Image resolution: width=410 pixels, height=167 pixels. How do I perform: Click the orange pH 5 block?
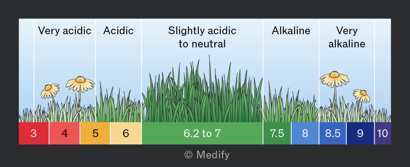point(95,133)
